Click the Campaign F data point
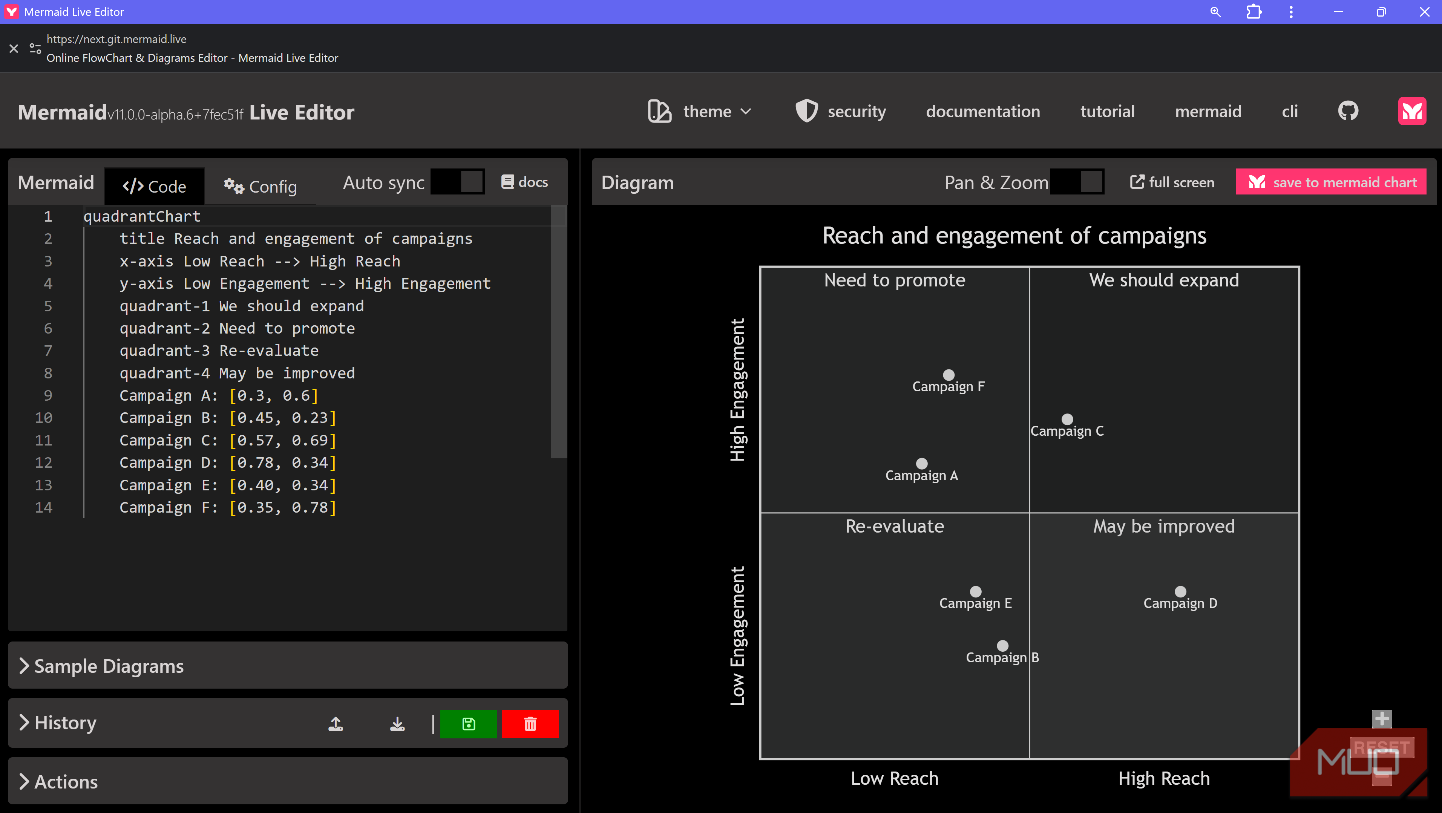1442x813 pixels. pyautogui.click(x=948, y=375)
